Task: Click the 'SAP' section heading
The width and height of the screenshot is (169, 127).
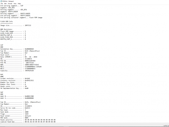Action: 2,92
